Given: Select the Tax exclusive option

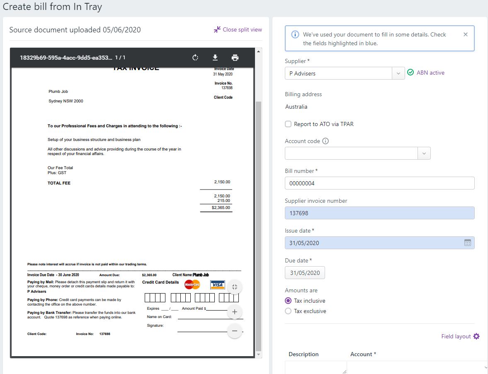Looking at the screenshot, I should coord(288,311).
